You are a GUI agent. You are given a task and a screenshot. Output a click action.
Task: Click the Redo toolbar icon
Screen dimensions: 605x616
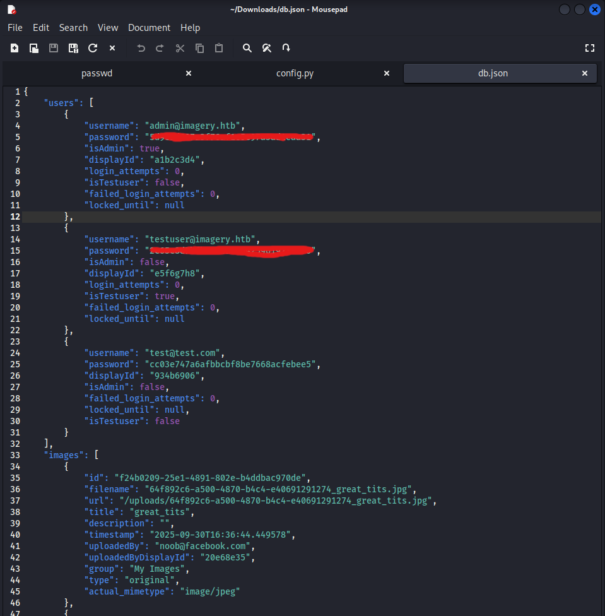coord(160,48)
